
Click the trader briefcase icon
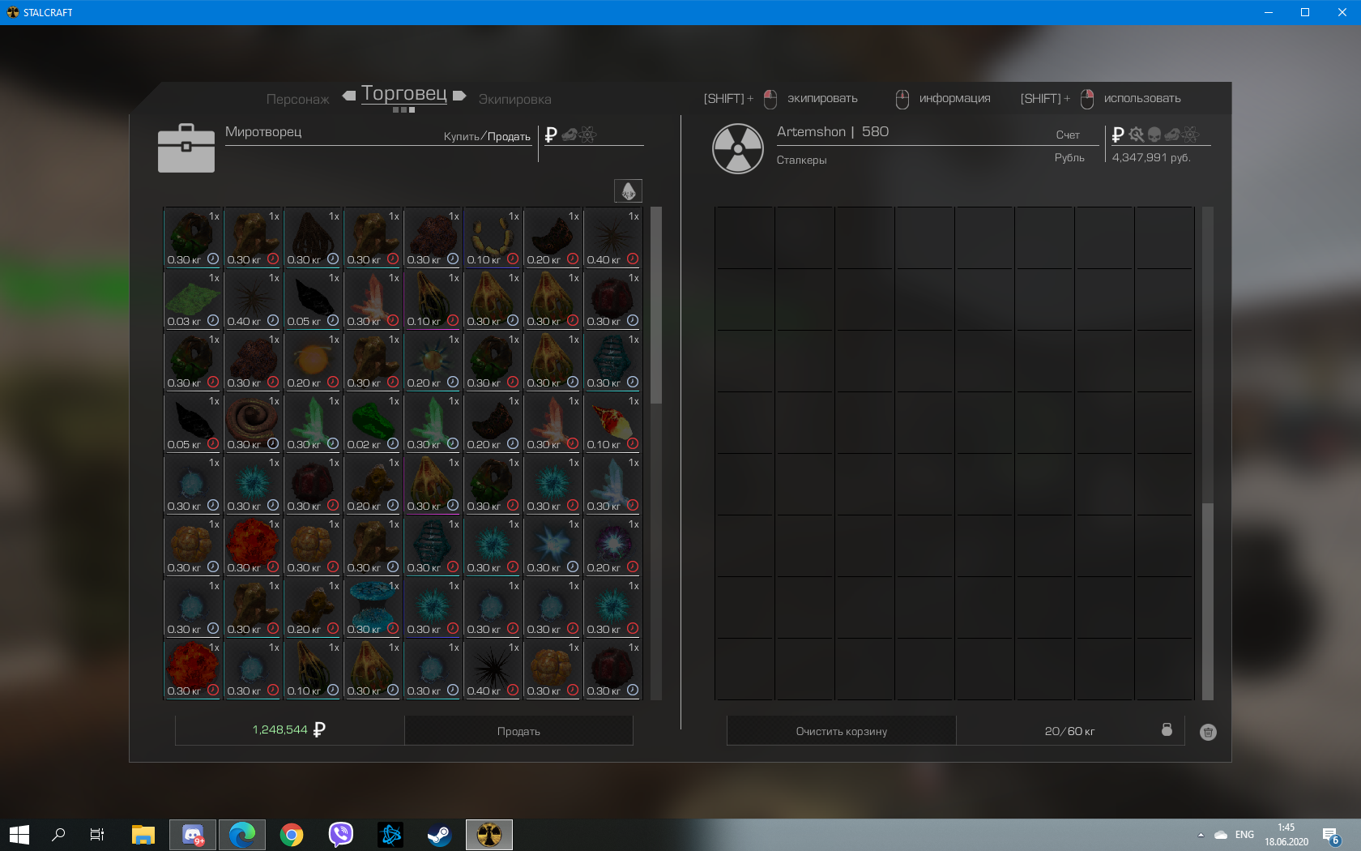pos(186,148)
